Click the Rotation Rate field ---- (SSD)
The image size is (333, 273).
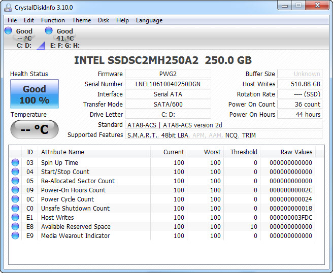(300, 94)
